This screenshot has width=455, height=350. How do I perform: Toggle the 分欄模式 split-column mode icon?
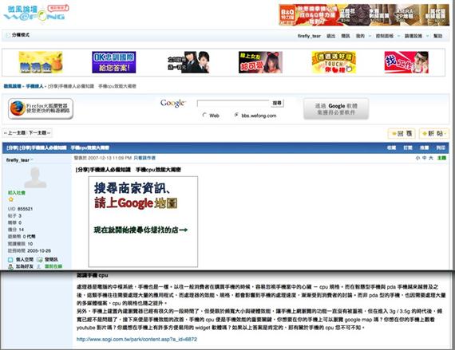pos(8,35)
